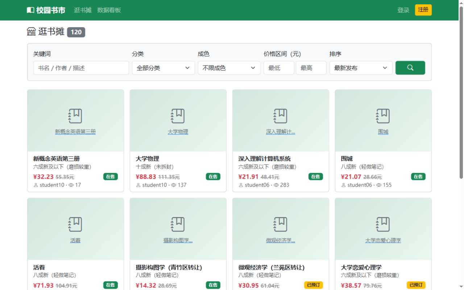
Task: Click 已预订 badge on 大学恋爱心理学 card
Action: [416, 285]
